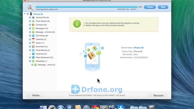The image size is (194, 109).
Task: Click the Remaining Time 00:00:01 text
Action: tap(127, 9)
